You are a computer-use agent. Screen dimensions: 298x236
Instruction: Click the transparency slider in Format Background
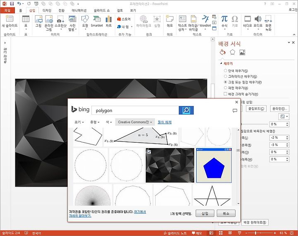coord(255,124)
